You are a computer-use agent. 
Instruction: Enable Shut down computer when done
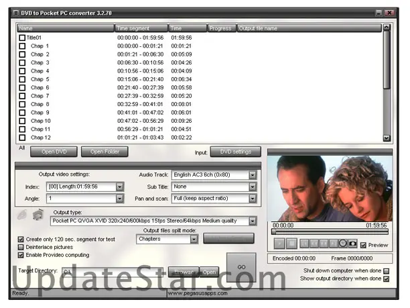click(386, 271)
